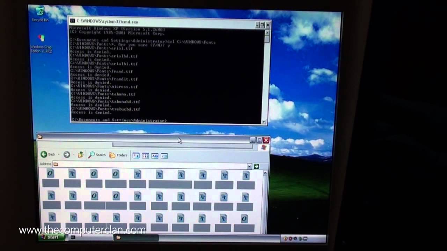Click the "C:\WINDOWS\Fonts\tahomabd.ttf" line in cmd
Image resolution: width=447 pixels, height=251 pixels.
(x=105, y=102)
